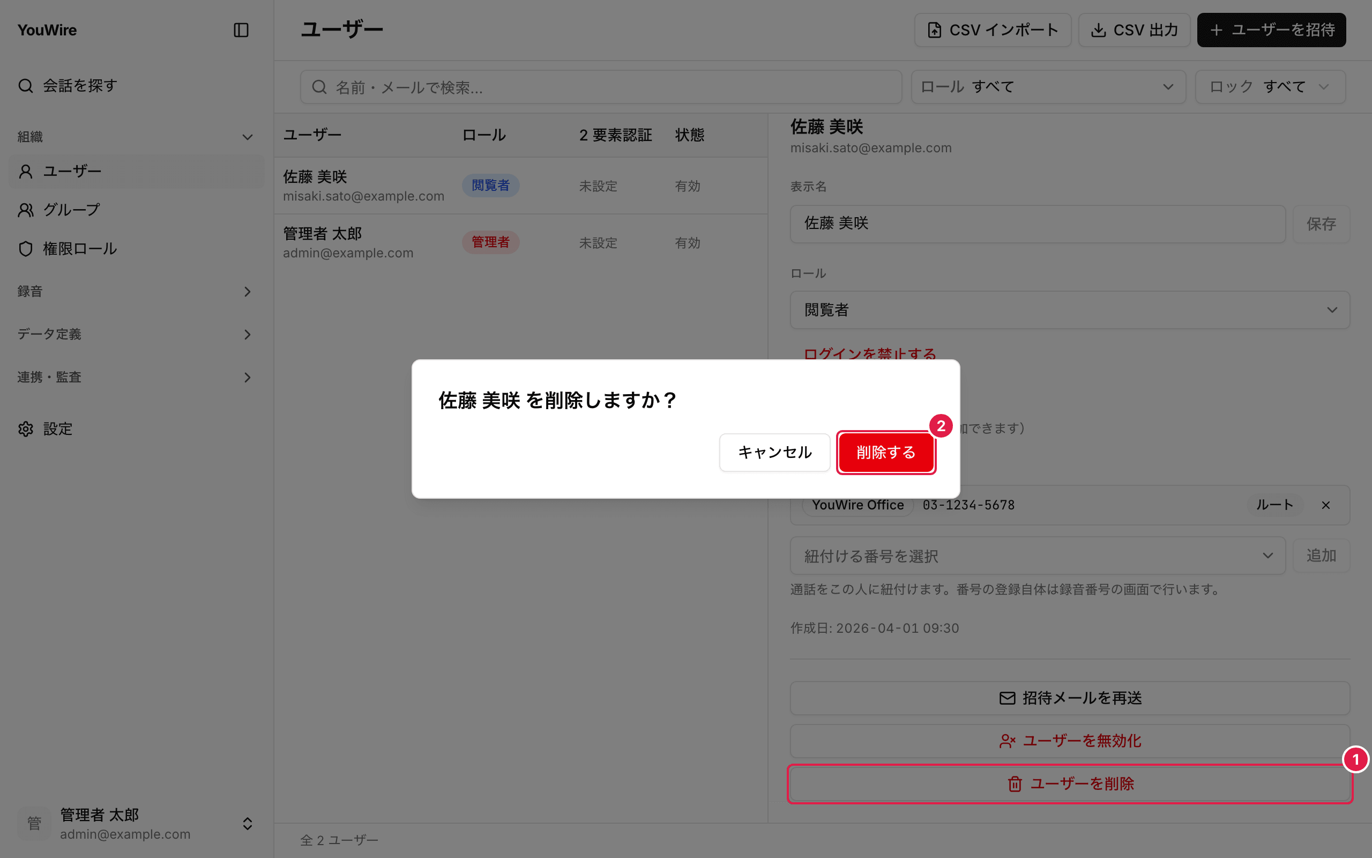Image resolution: width=1372 pixels, height=858 pixels.
Task: Click the 管 avatar at bottom left
Action: click(34, 824)
